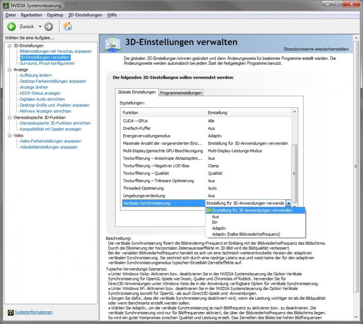The image size is (363, 324).
Task: Click the Systeminformationen icon at bottom left
Action: [x=10, y=312]
